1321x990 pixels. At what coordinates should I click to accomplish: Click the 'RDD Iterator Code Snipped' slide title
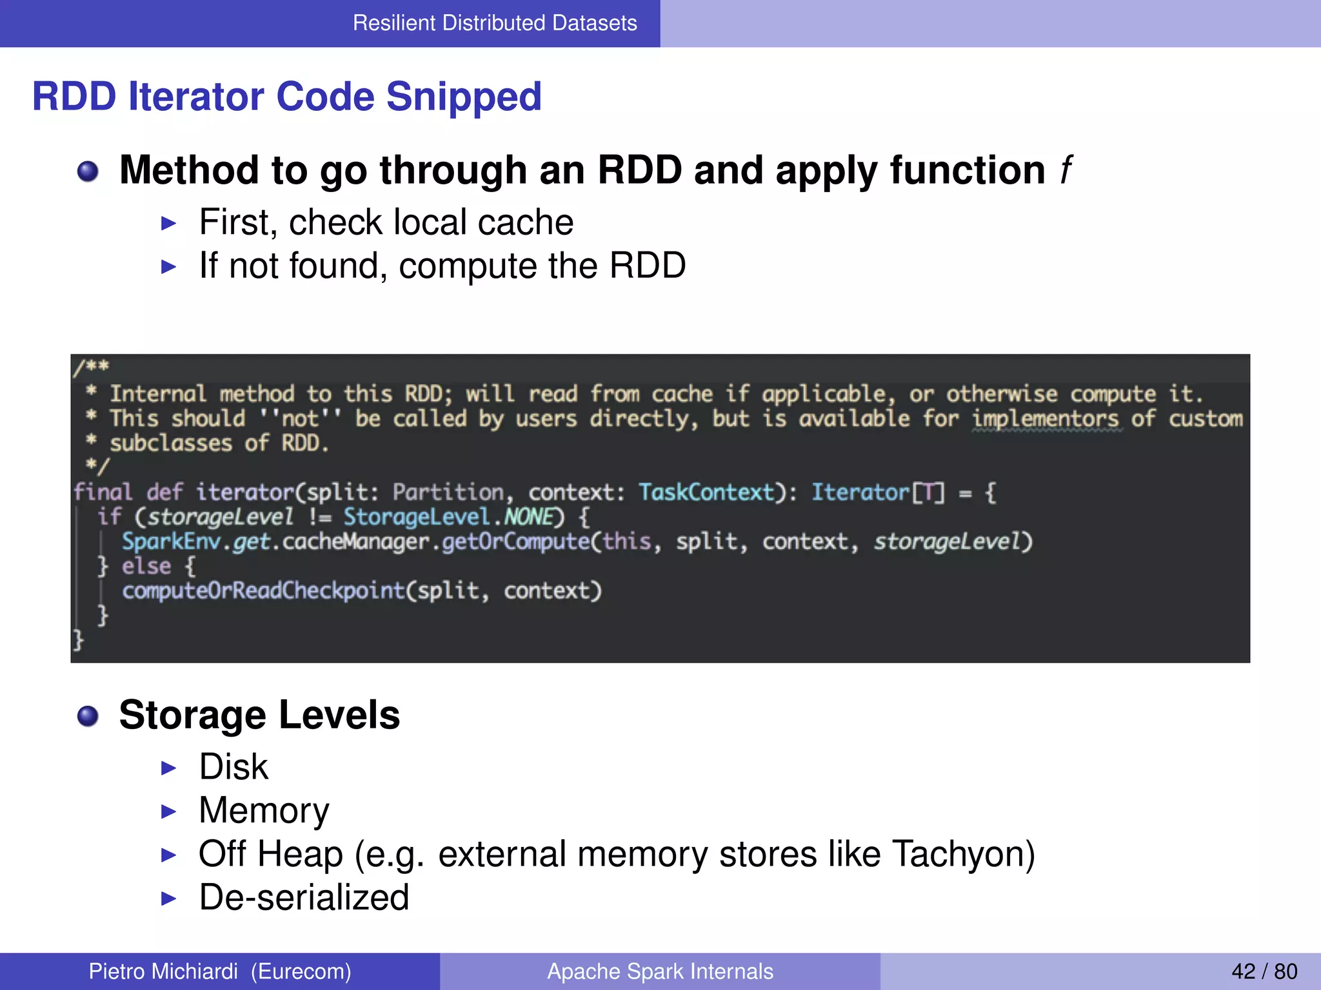287,97
